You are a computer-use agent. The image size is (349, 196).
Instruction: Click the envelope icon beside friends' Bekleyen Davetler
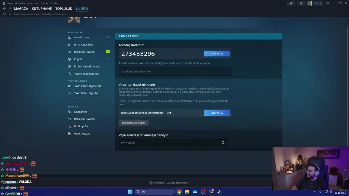coord(69,52)
